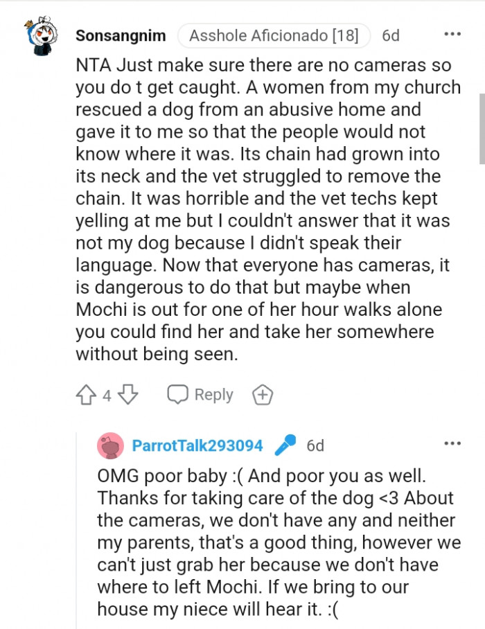This screenshot has width=485, height=629.
Task: Open more options for Sonsangnim's comment
Action: coord(452,34)
